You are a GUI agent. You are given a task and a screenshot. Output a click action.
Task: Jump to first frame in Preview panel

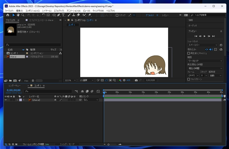point(196,36)
